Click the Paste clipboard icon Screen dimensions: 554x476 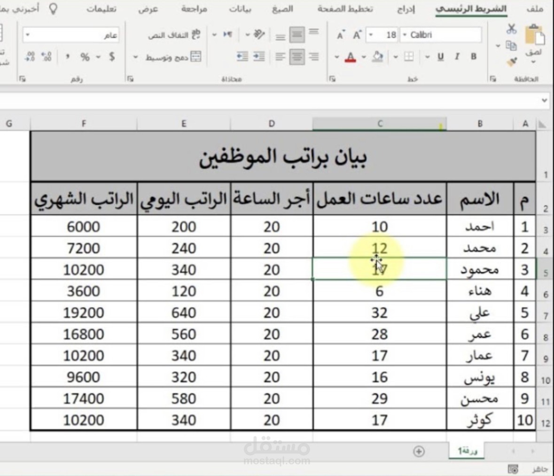(x=534, y=35)
